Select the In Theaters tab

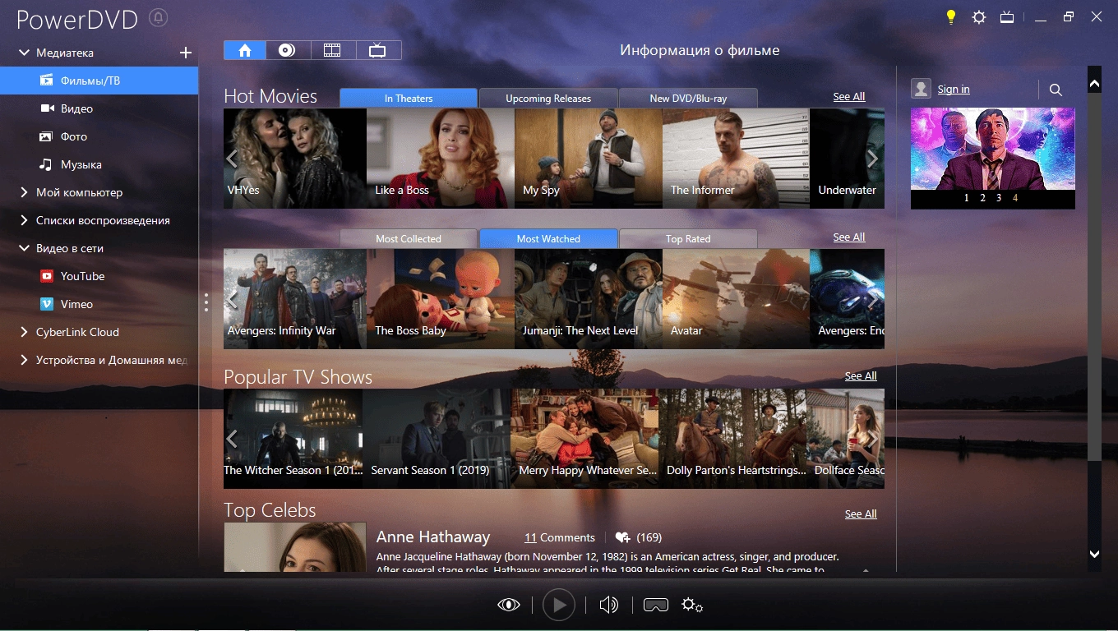(x=409, y=98)
